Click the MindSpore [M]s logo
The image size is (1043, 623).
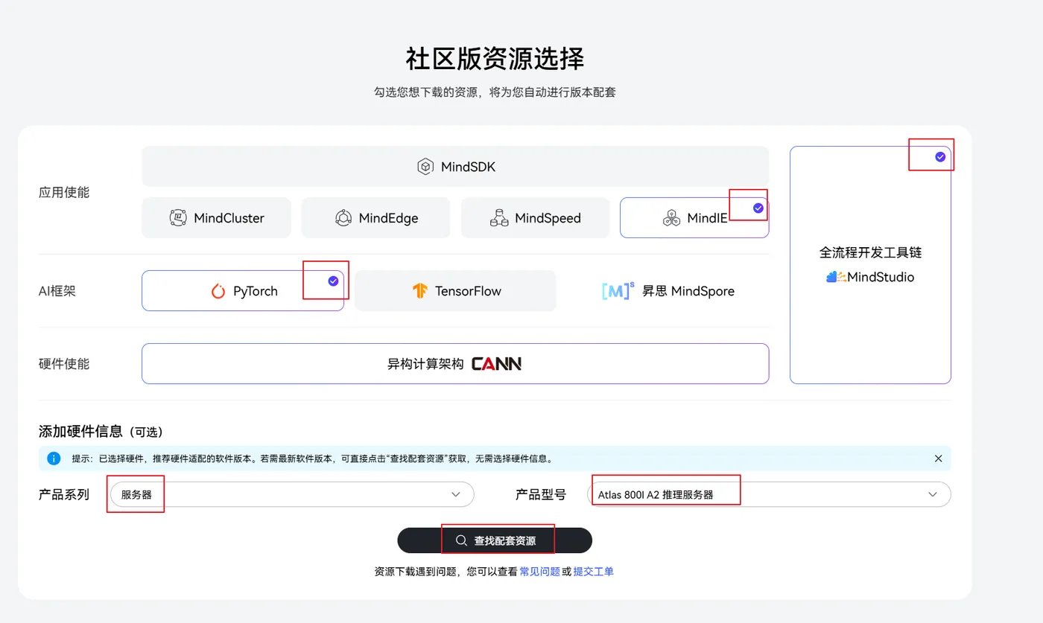[618, 290]
